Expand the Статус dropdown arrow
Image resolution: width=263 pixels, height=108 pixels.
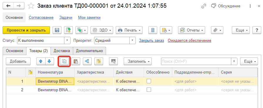(67, 41)
